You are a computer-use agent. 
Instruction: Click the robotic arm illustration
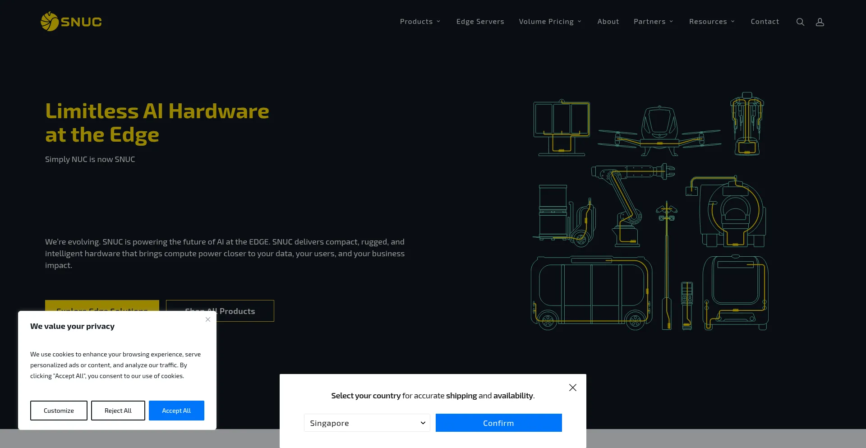point(629,203)
